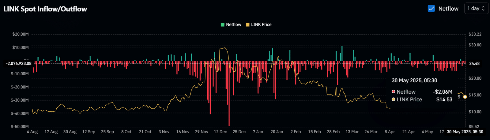The width and height of the screenshot is (490, 140).
Task: Click the LINK Spot Inflow/Outflow title
Action: 45,9
